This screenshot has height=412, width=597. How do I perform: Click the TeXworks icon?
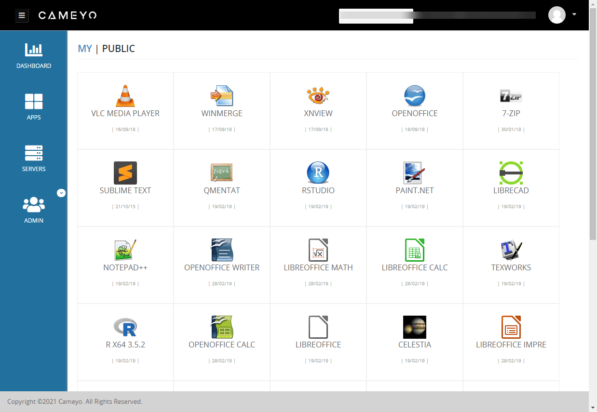coord(511,250)
